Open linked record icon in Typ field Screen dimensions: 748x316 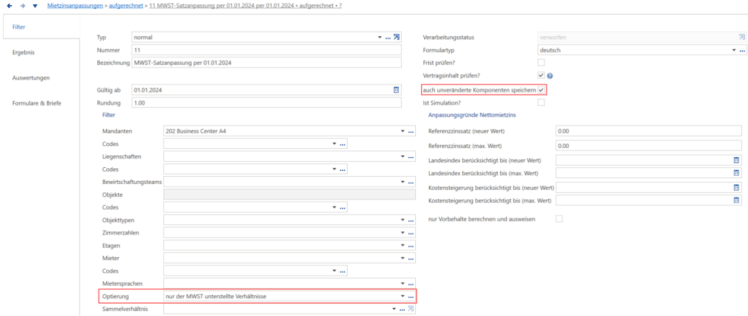[x=396, y=38]
